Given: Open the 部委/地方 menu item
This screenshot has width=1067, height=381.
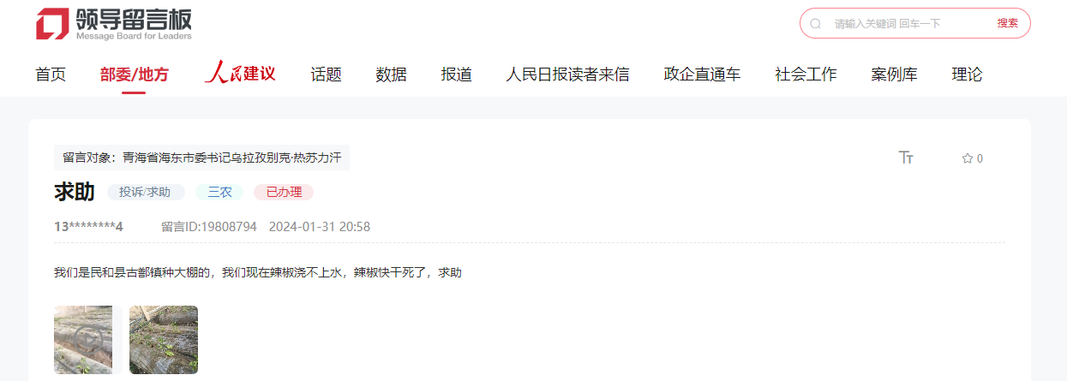Looking at the screenshot, I should 135,74.
